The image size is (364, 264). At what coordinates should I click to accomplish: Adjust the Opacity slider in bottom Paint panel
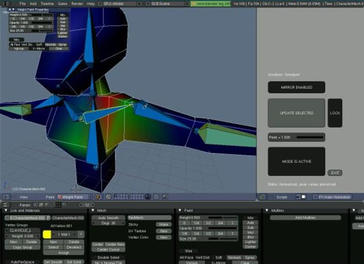click(x=208, y=228)
